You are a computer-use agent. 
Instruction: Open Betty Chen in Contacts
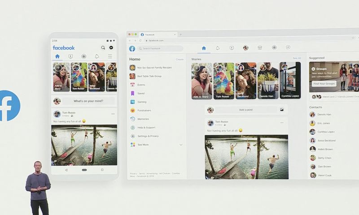tap(320, 158)
